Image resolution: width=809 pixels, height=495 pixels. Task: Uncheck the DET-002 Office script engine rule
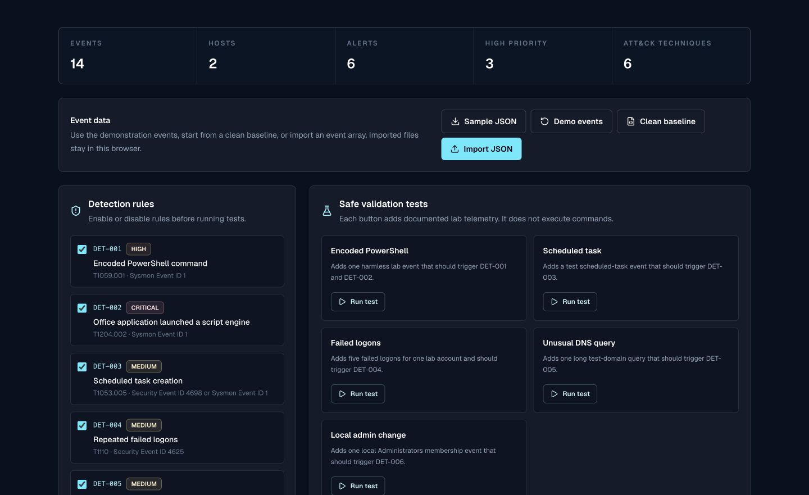[82, 308]
